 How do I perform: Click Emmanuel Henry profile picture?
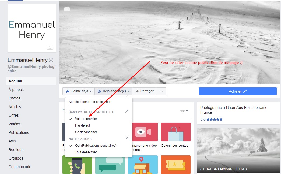coord(32,28)
